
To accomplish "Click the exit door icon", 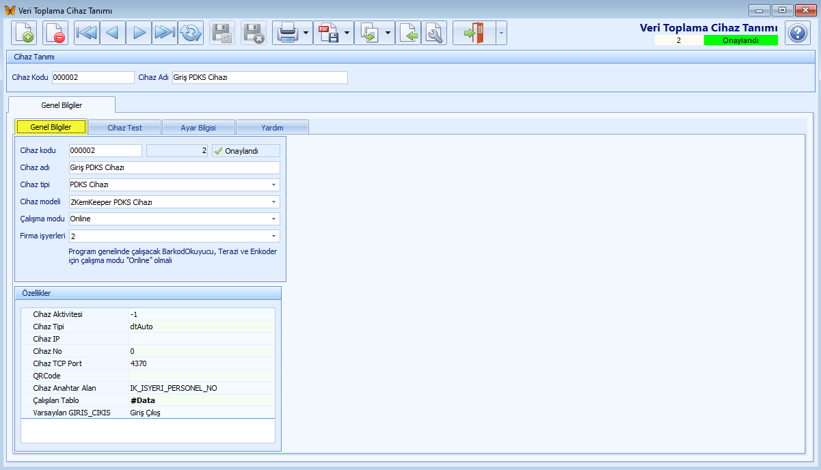I will [x=473, y=33].
